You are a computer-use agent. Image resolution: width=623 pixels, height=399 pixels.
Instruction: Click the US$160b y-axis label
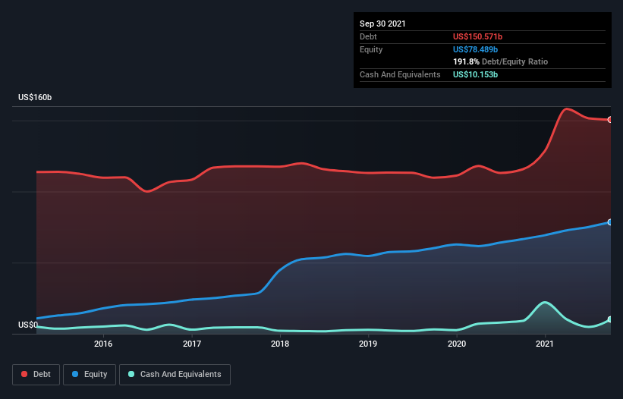point(35,97)
